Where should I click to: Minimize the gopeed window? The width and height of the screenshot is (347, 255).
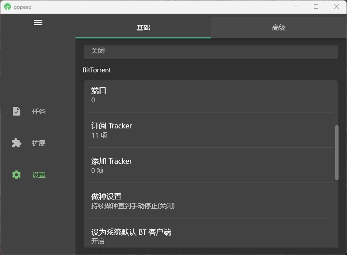tap(295, 7)
